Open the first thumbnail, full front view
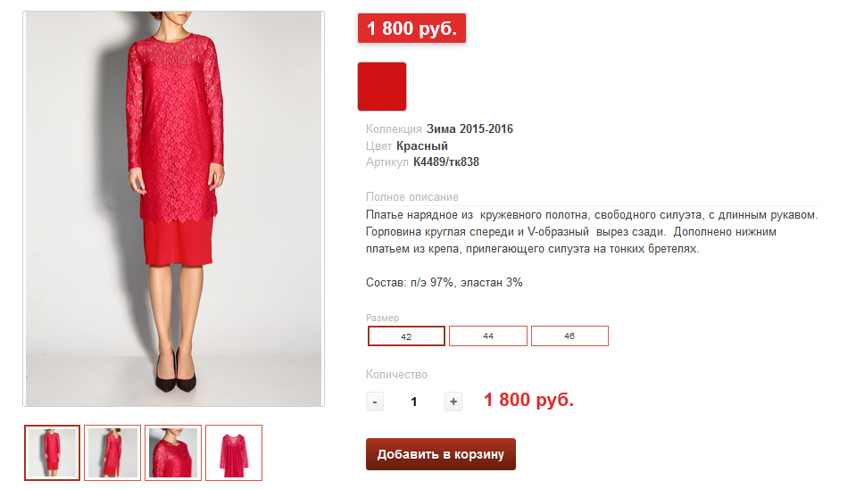This screenshot has width=856, height=489. pos(53,452)
